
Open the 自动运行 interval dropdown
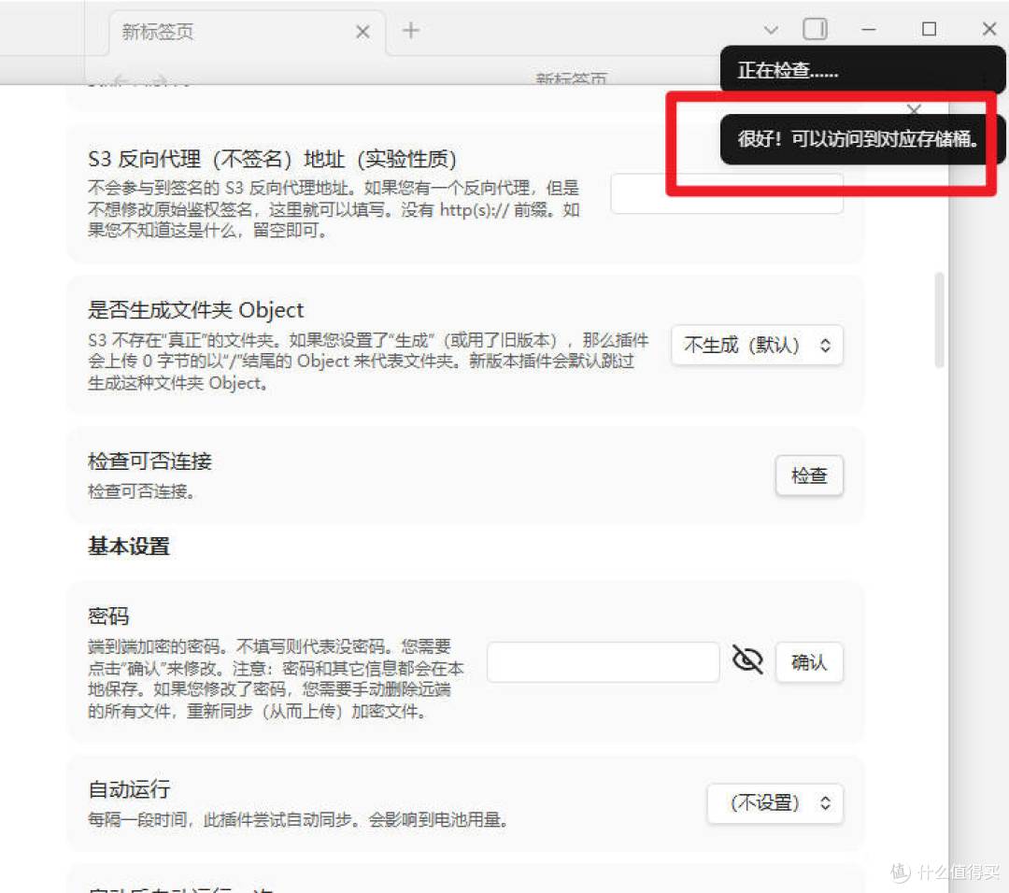[775, 803]
